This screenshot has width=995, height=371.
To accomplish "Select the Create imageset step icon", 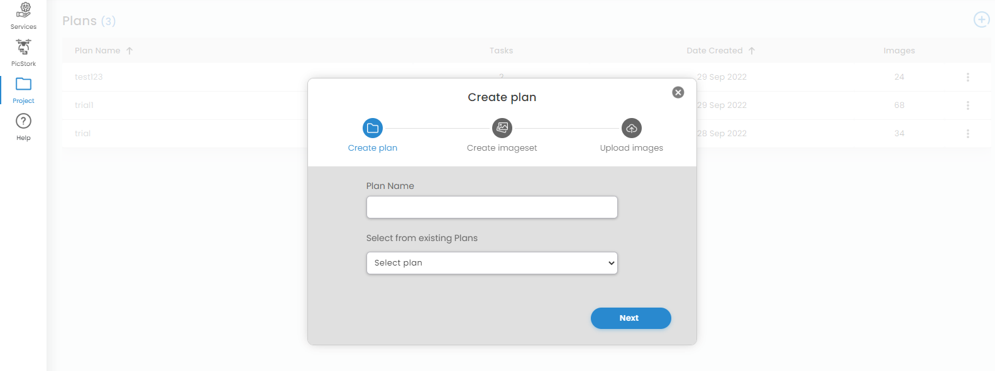I will point(502,128).
